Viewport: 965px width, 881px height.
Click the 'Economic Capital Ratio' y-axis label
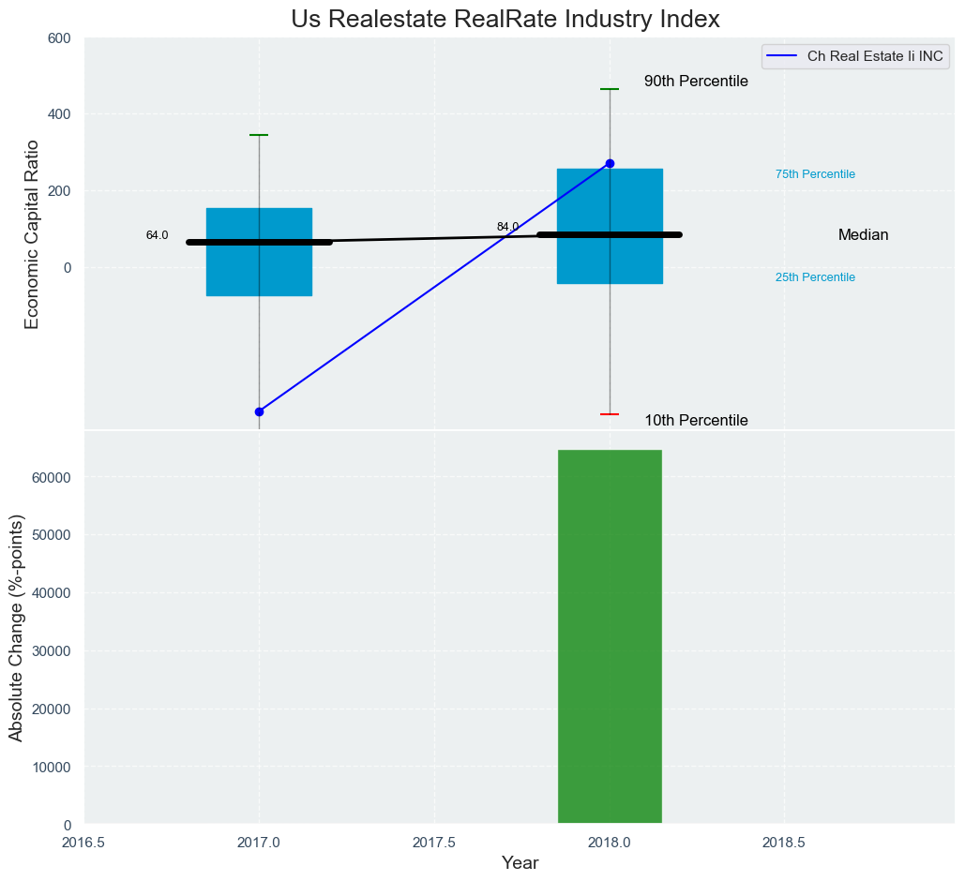[32, 234]
